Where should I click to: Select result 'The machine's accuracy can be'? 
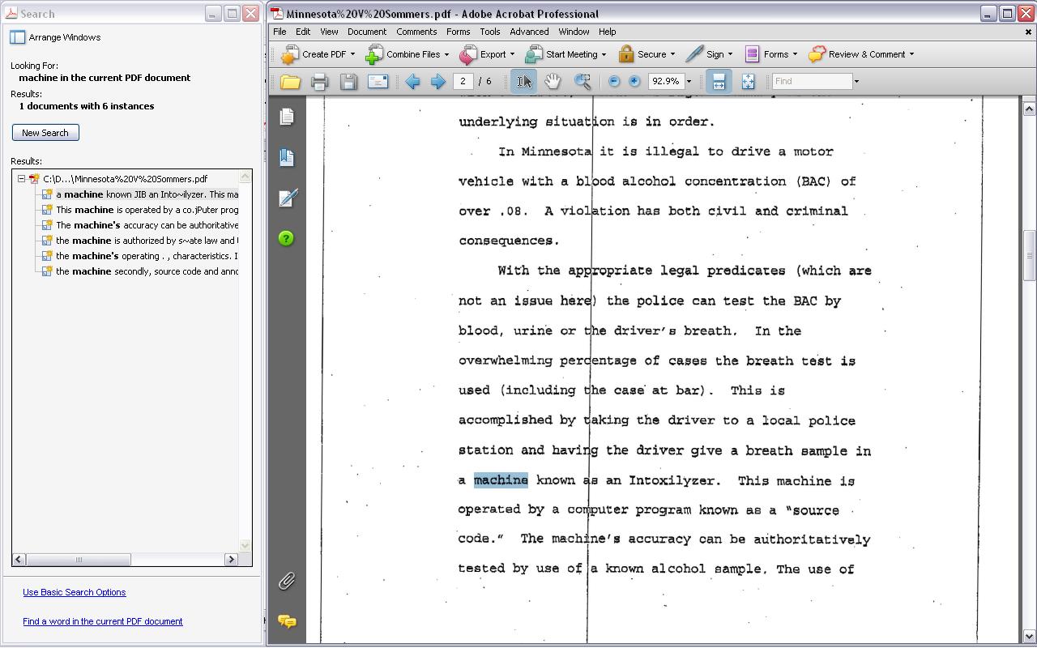147,225
